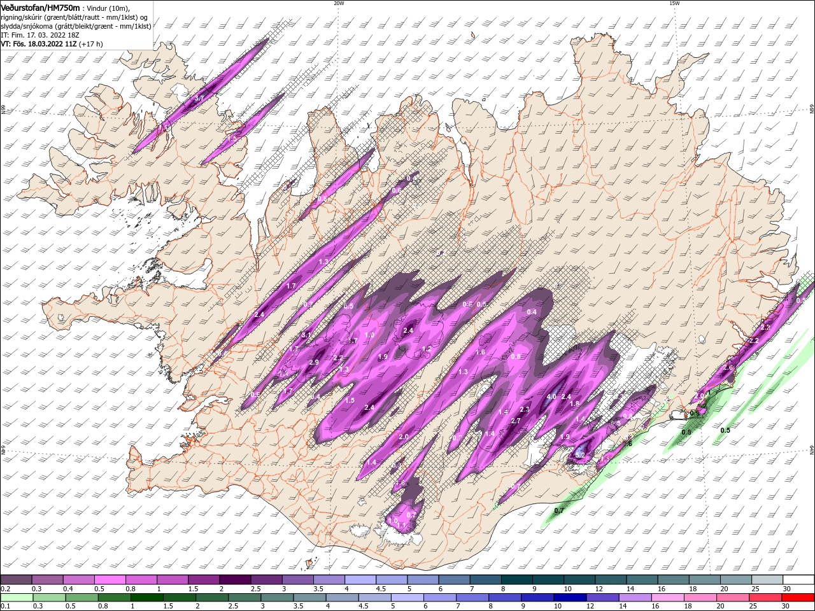Screen dimensions: 815x611
Task: Click the pure red 30 swatch, lower legend
Action: click(797, 598)
